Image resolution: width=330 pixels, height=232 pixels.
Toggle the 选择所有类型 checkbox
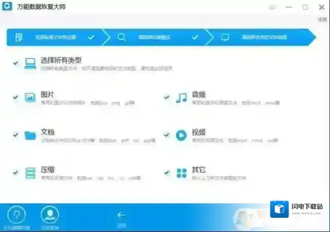16,64
